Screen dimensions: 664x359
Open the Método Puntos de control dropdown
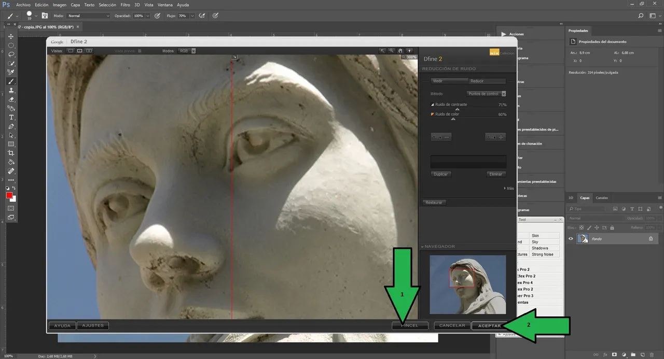tap(486, 94)
